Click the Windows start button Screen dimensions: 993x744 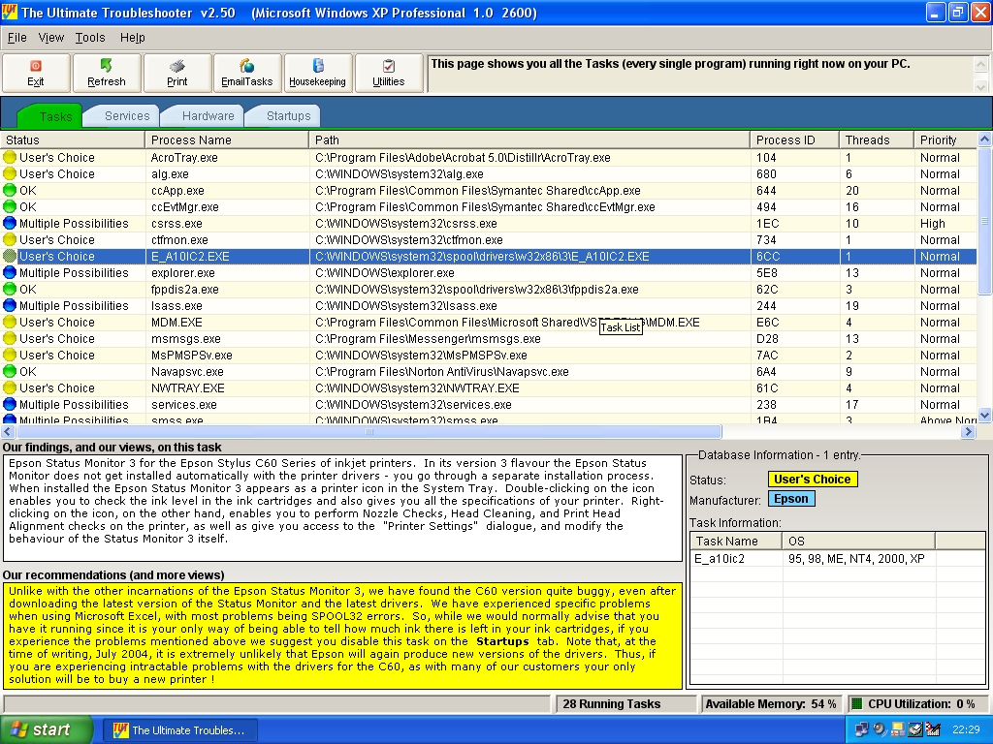coord(46,729)
